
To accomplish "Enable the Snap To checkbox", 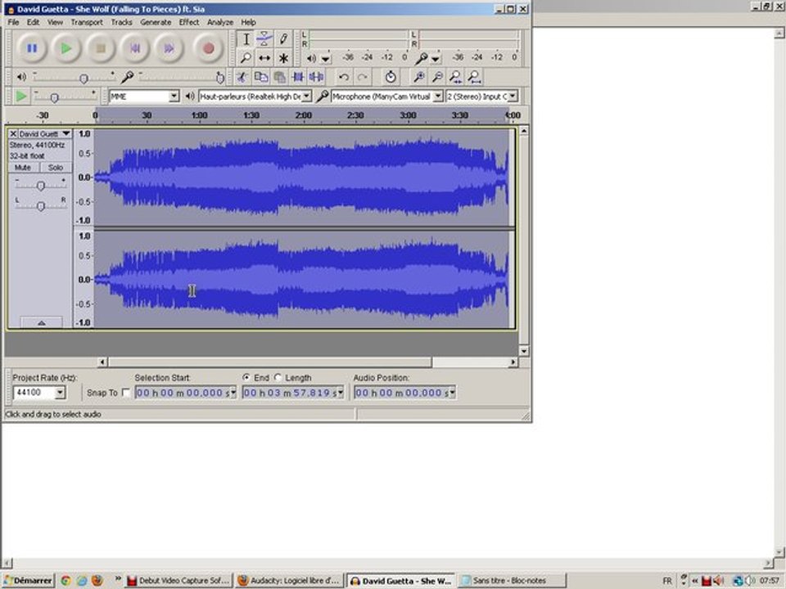I will (126, 393).
